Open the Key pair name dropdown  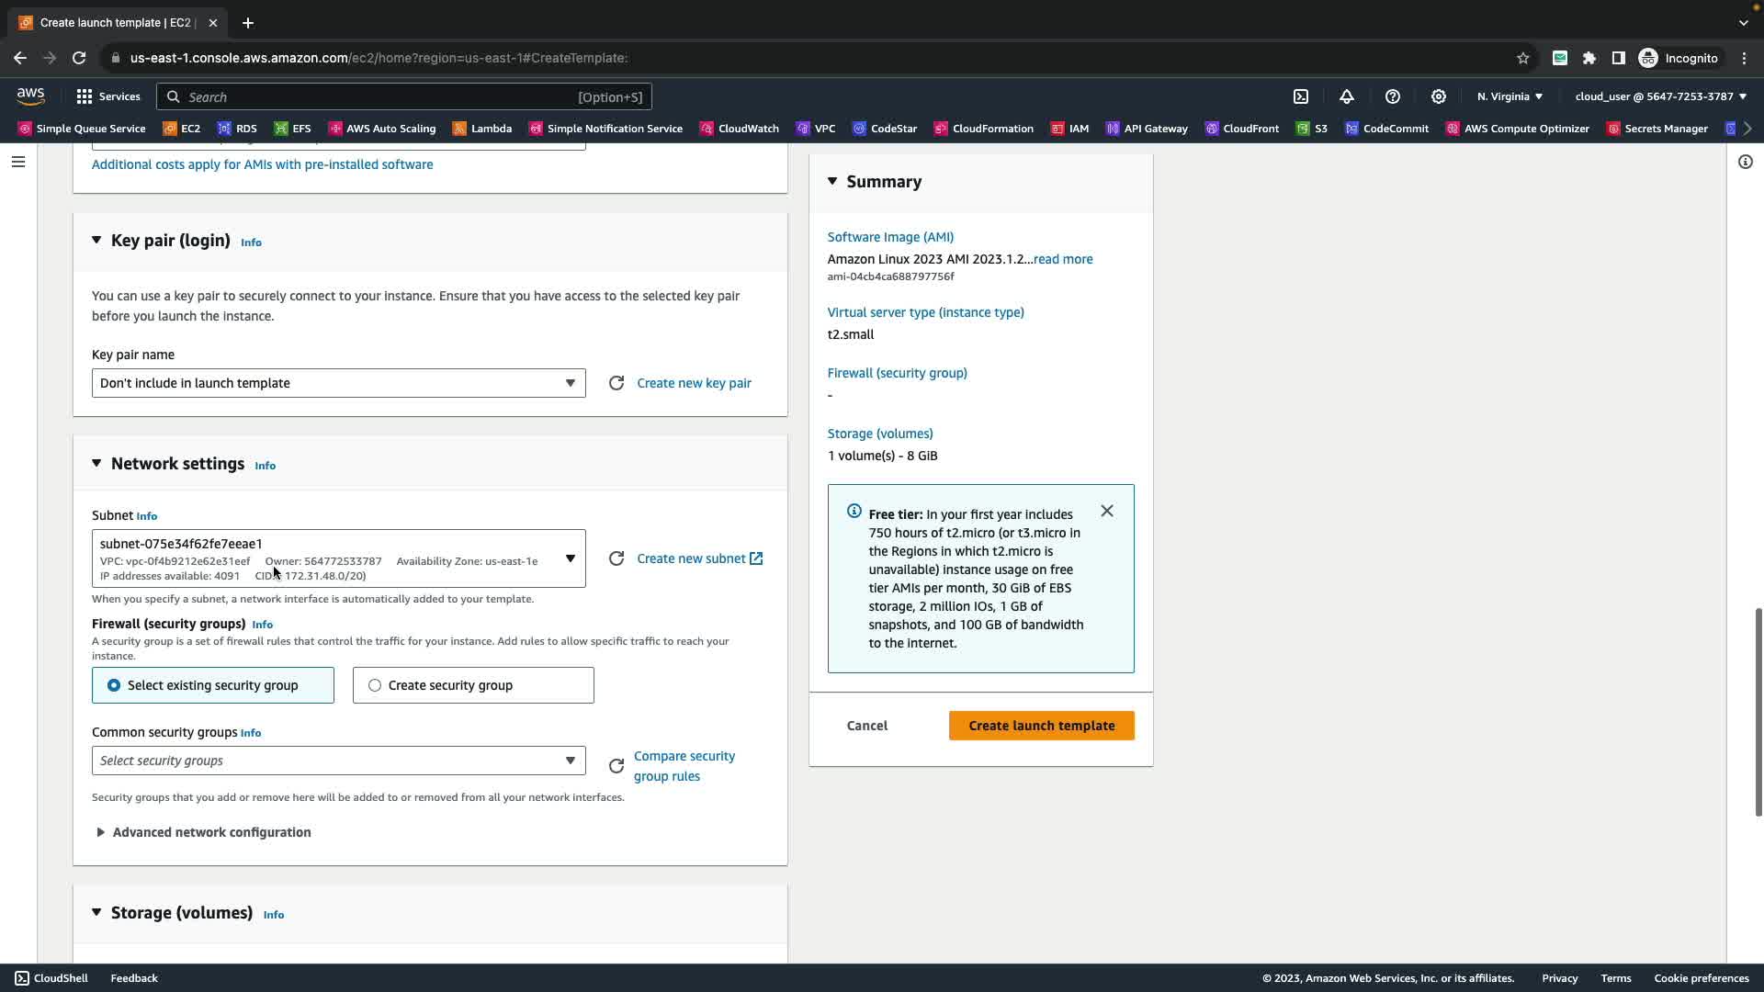click(x=338, y=383)
